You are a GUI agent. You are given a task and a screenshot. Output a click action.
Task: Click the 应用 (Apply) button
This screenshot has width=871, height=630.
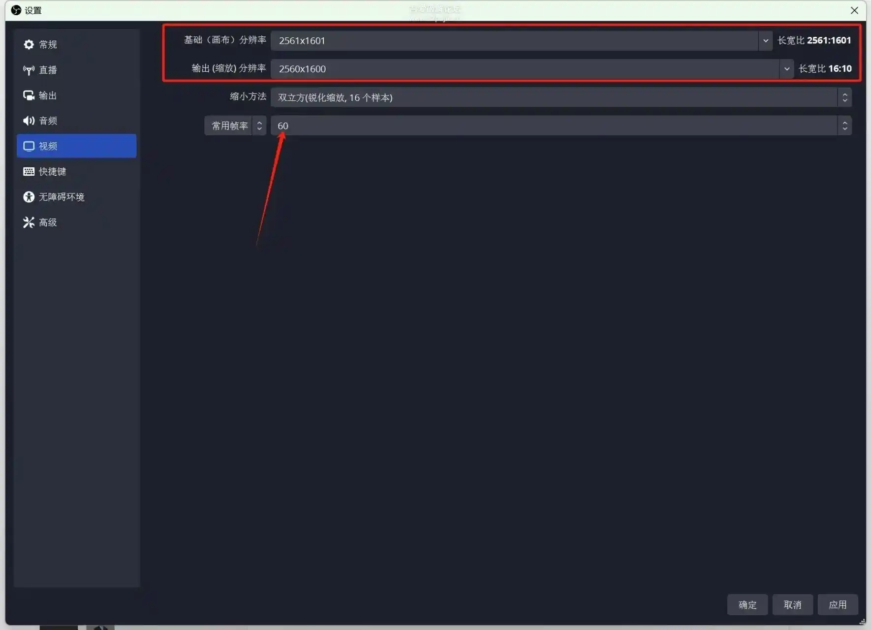[x=837, y=604]
